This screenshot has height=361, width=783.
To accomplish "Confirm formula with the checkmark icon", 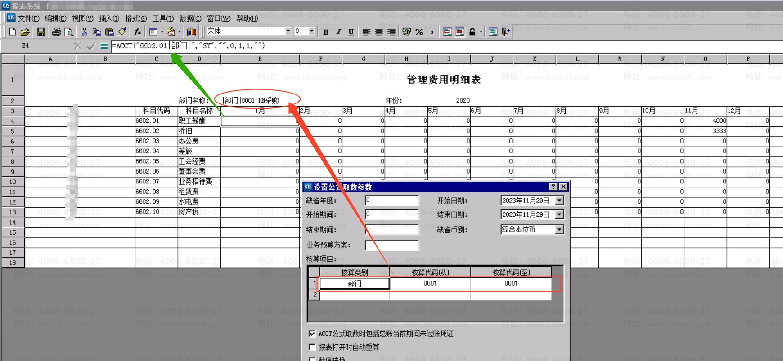I will point(91,46).
